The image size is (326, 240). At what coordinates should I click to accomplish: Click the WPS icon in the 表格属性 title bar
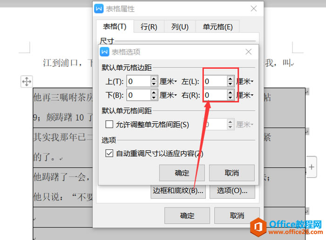pos(99,9)
